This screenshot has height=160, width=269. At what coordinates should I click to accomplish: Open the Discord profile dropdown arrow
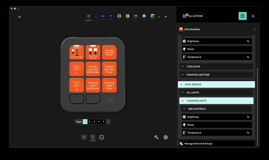[144, 19]
